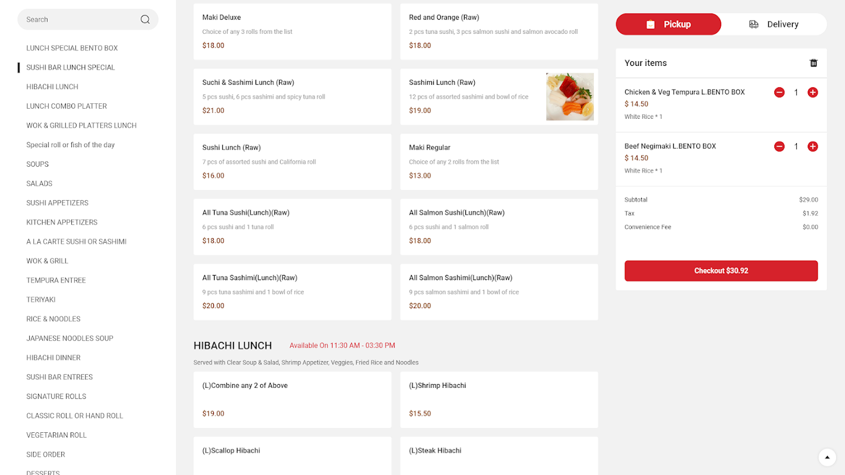845x475 pixels.
Task: Switch to the Delivery option
Action: 774,24
